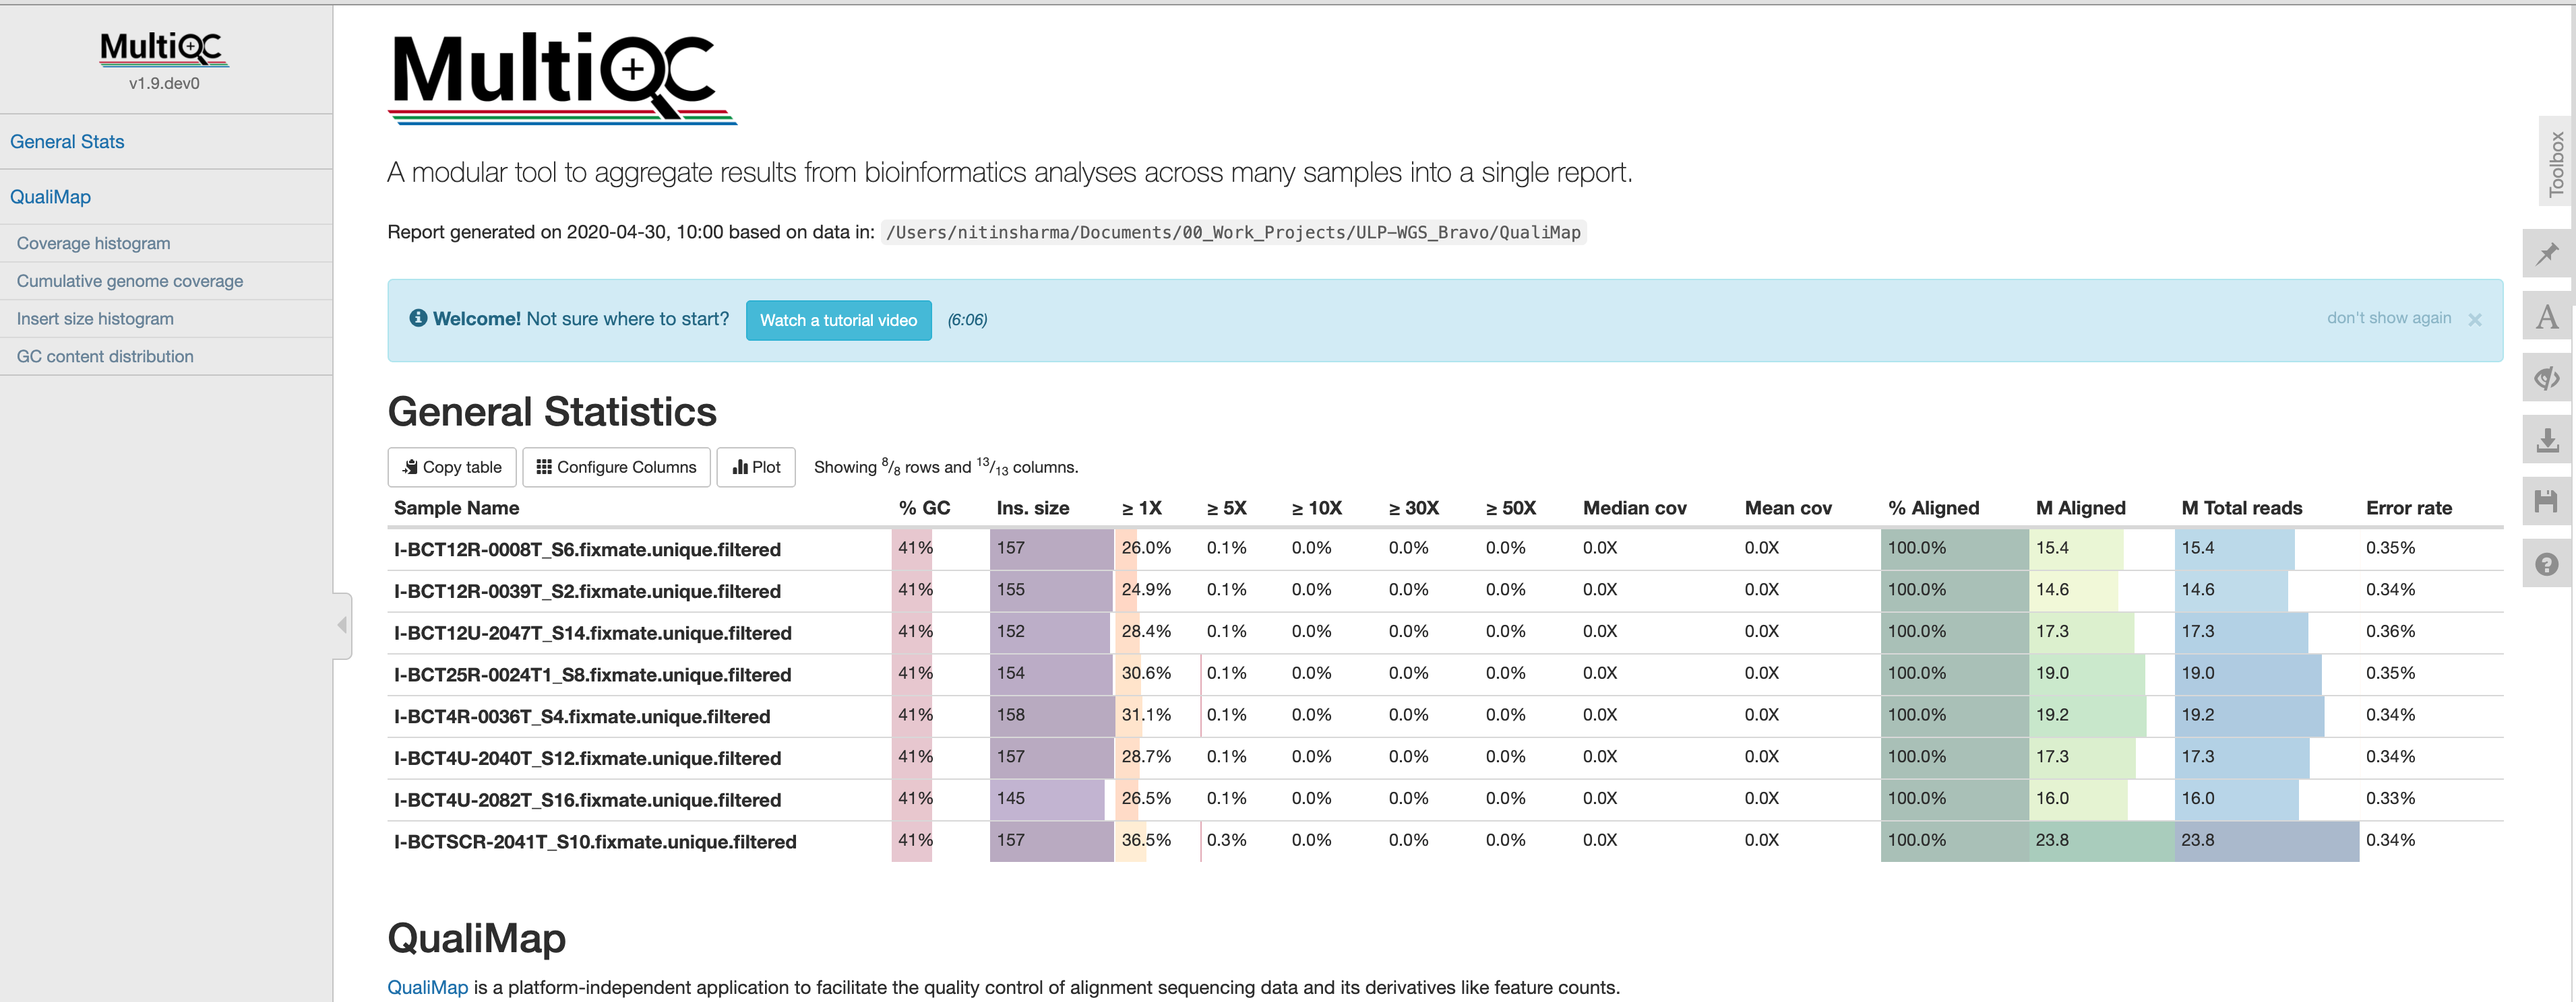Screen dimensions: 2576x1002
Task: Open Configure Columns via grid icon
Action: click(x=545, y=467)
